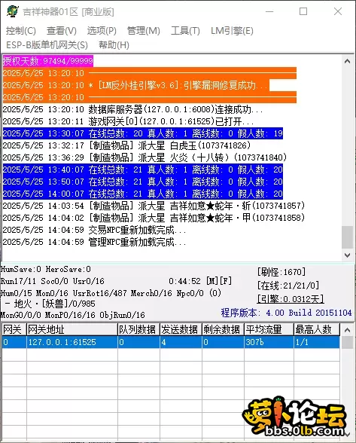Screen dimensions: 356x443
Task: Click the 14:00:07 在线总数 log line
Action: click(x=143, y=194)
